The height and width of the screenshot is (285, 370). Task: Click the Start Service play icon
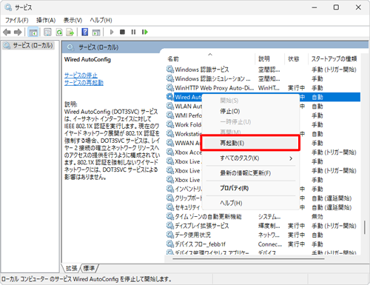click(112, 32)
